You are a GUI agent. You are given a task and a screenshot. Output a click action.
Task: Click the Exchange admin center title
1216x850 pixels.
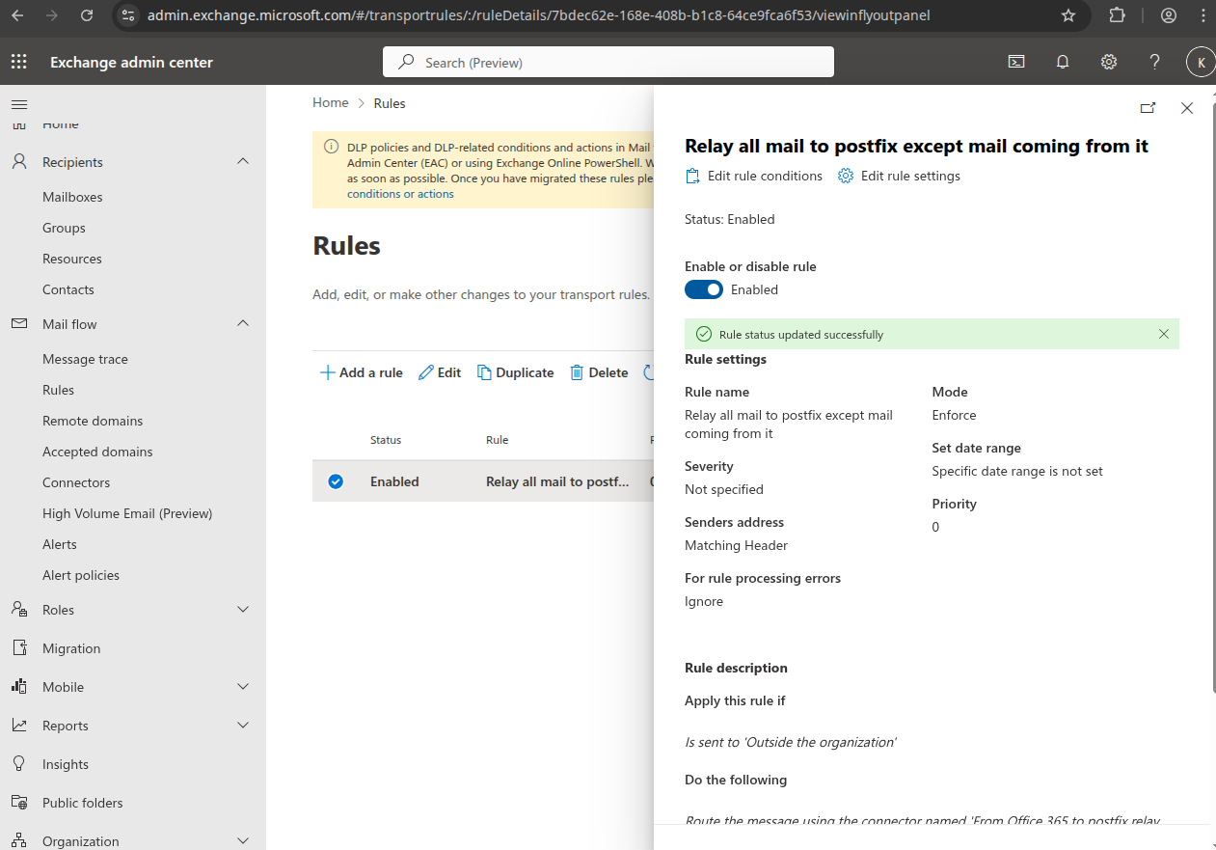[131, 62]
